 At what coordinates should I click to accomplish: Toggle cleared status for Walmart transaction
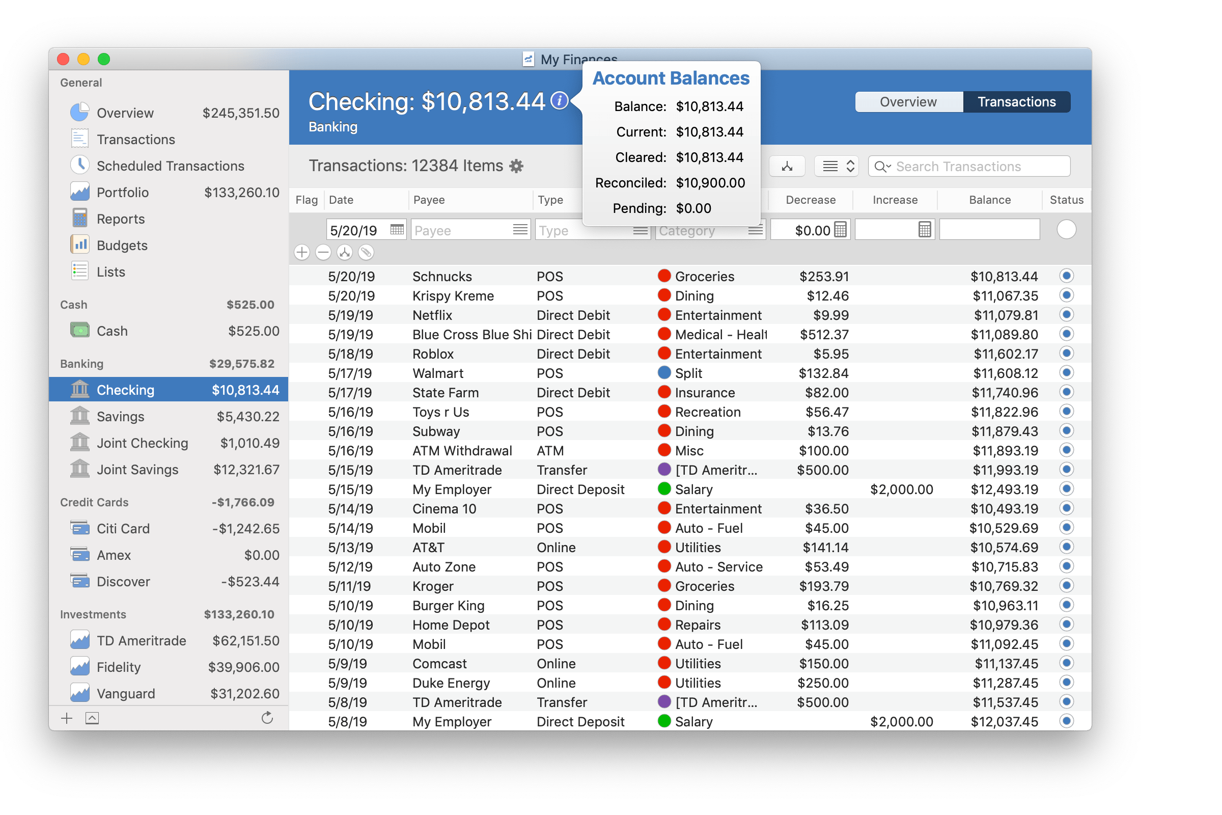pos(1066,373)
